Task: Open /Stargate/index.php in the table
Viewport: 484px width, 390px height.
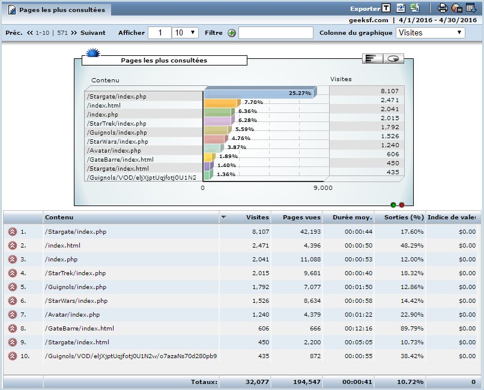Action: pos(76,231)
